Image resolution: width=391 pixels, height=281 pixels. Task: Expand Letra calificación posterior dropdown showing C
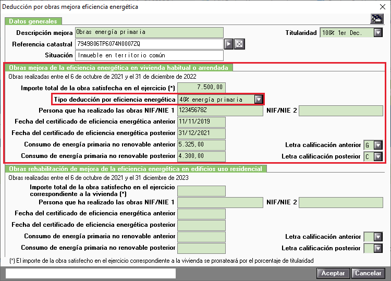pos(378,156)
